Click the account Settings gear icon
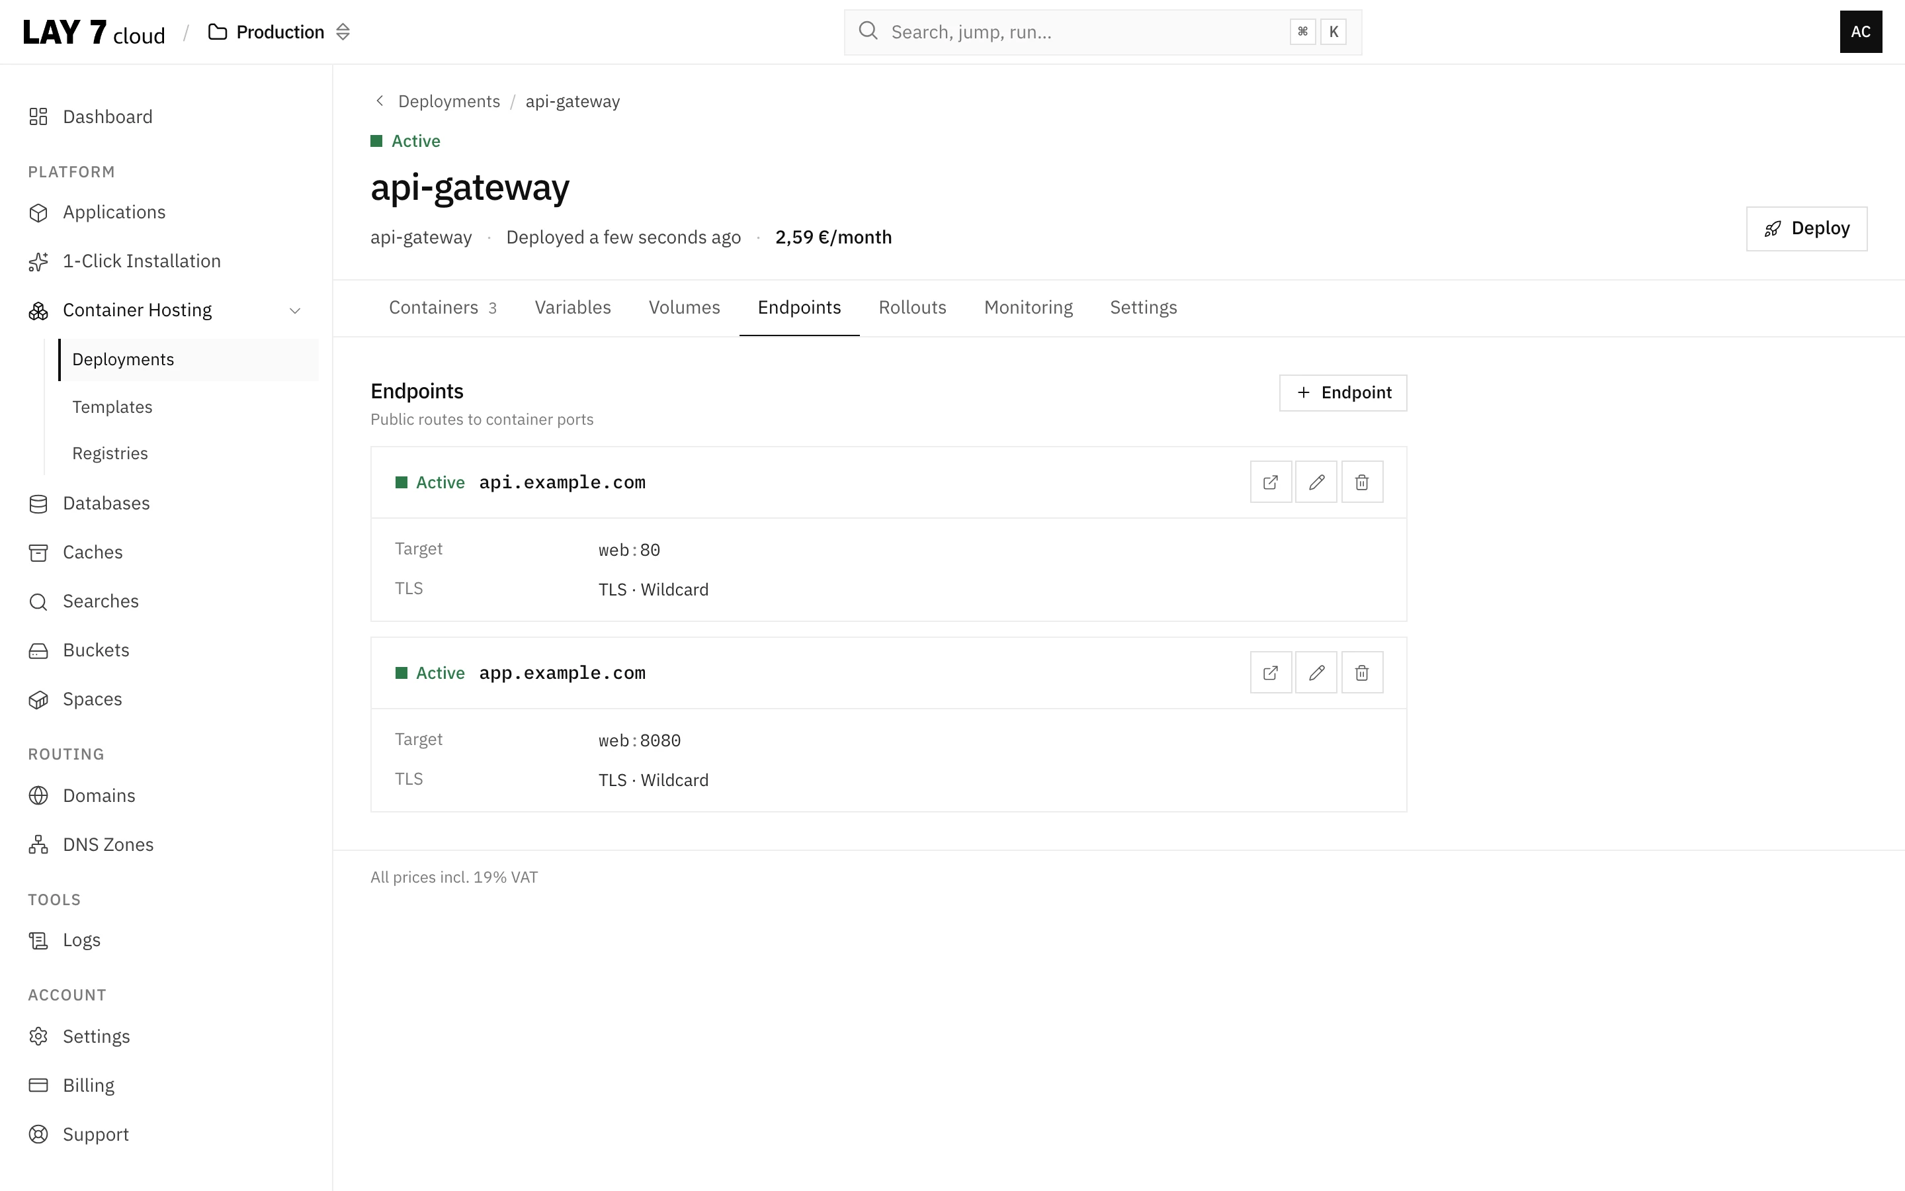The width and height of the screenshot is (1905, 1191). [x=38, y=1037]
